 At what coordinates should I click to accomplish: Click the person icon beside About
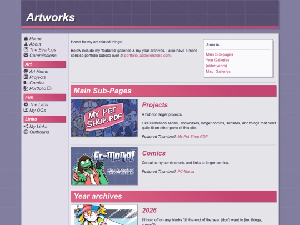click(x=26, y=44)
